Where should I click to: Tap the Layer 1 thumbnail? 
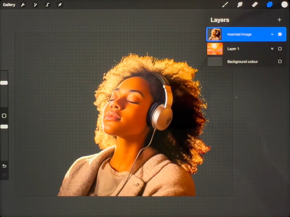click(215, 49)
